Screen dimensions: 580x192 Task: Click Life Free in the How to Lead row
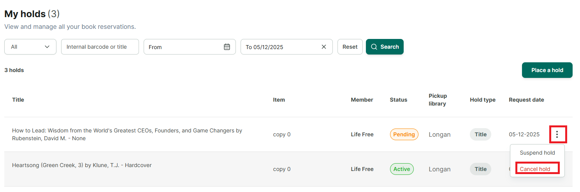[362, 134]
